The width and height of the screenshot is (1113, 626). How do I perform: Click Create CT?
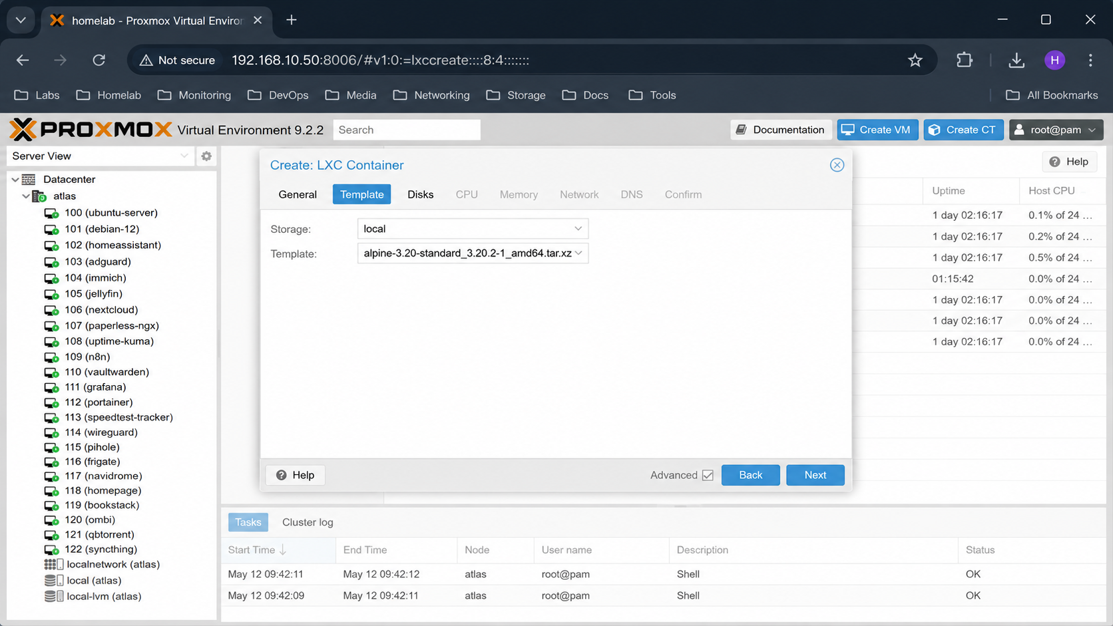[x=963, y=130]
